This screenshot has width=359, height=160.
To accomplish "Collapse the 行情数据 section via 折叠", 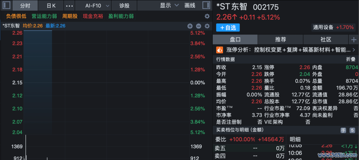I will (351, 60).
